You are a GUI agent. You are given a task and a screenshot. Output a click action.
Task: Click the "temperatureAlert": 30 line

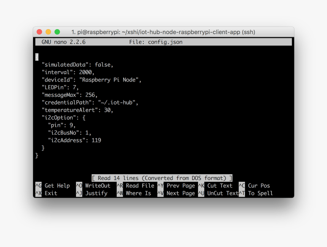click(x=77, y=110)
